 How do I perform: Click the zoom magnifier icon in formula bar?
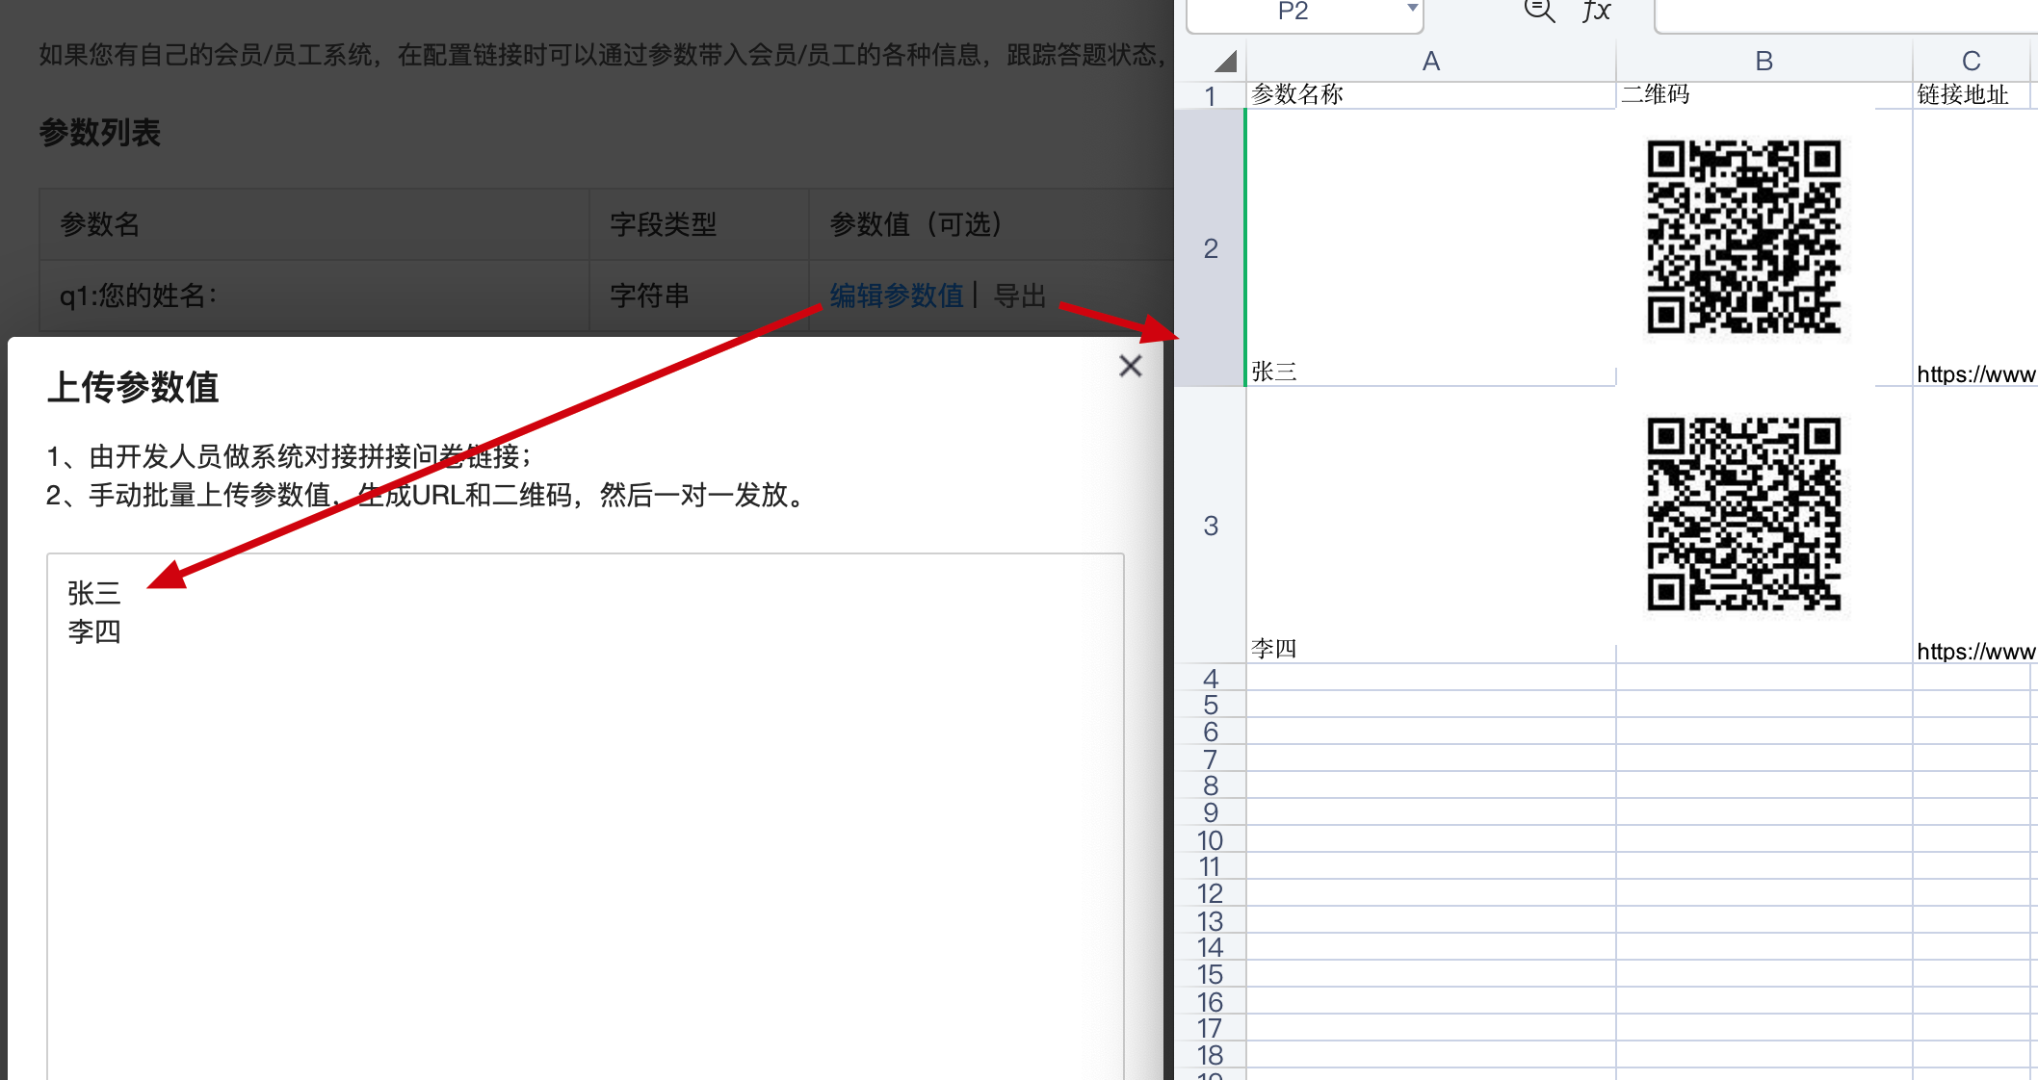pyautogui.click(x=1539, y=11)
